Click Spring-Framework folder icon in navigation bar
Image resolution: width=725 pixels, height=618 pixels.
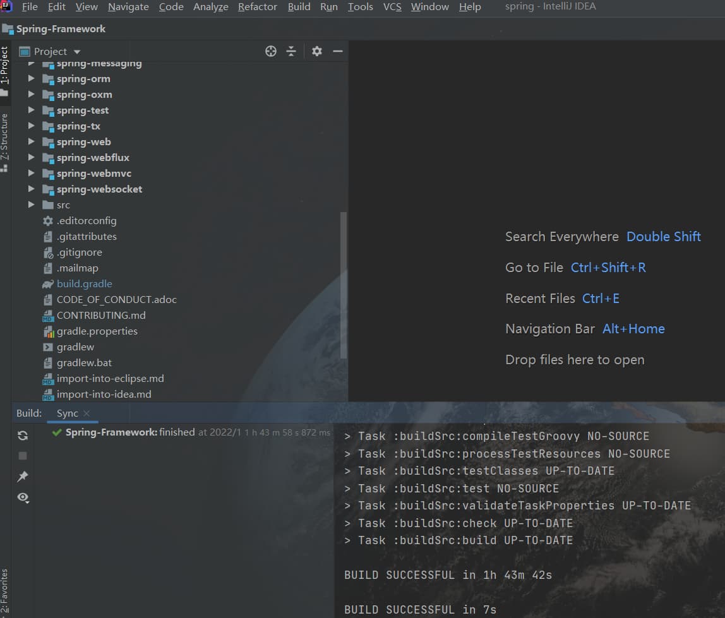coord(8,29)
